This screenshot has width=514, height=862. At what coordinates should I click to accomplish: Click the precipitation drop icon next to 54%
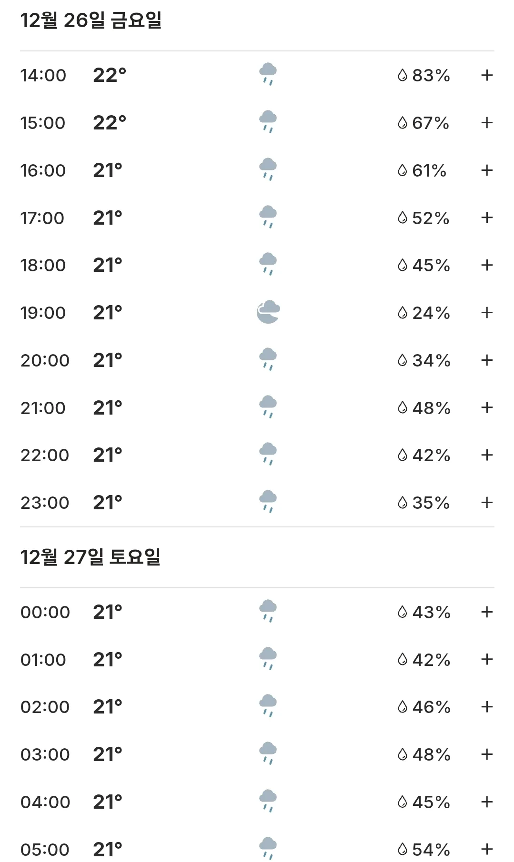click(x=403, y=849)
